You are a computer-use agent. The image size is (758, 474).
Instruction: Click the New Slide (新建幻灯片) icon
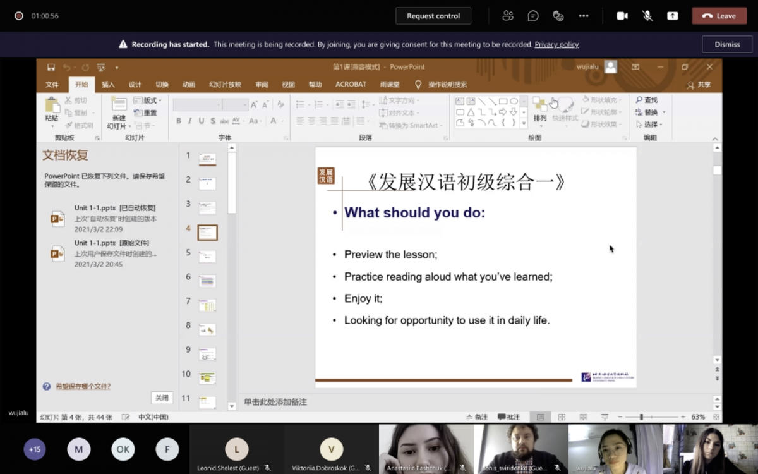tap(119, 105)
